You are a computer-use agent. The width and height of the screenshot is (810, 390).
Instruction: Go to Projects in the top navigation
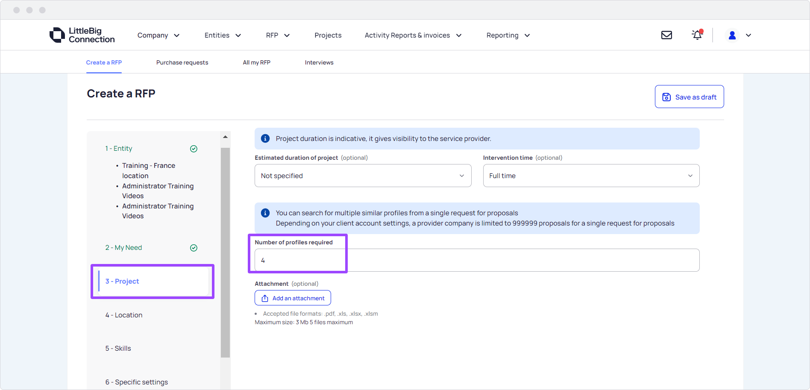(x=328, y=35)
